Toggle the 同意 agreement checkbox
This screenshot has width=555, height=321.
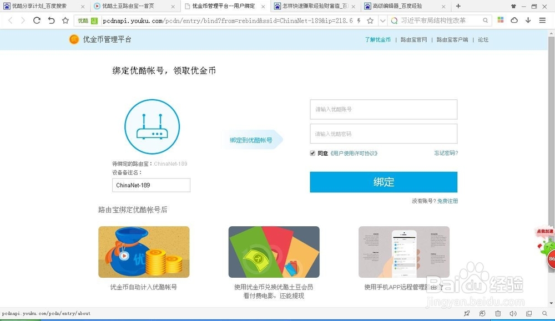[312, 153]
